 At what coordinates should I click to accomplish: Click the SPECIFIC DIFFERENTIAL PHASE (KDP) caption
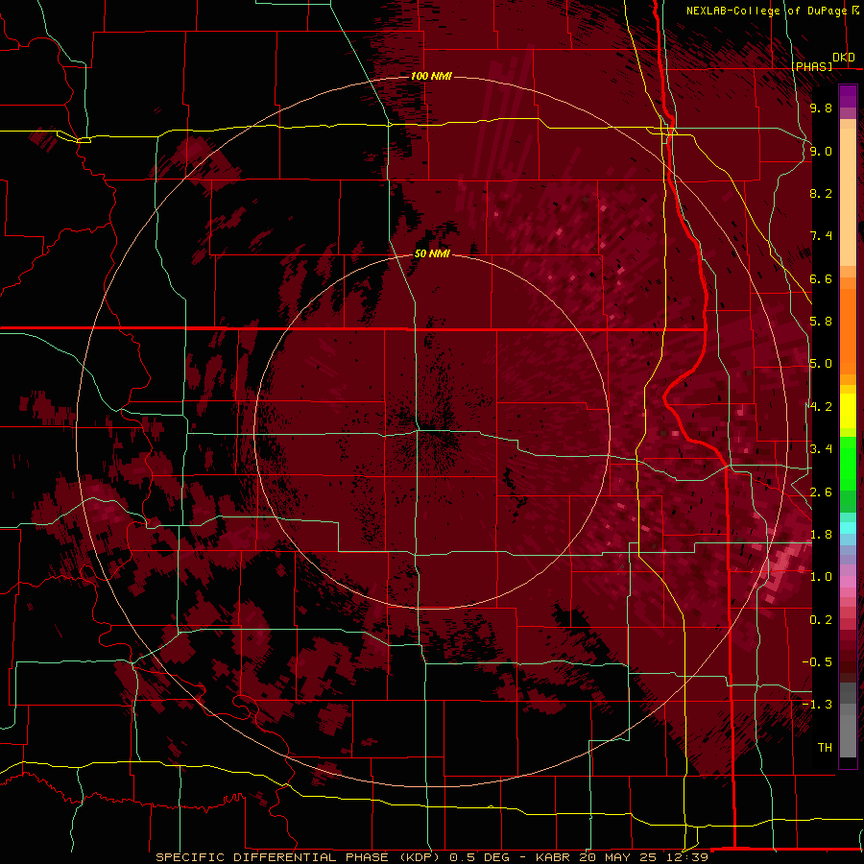pyautogui.click(x=296, y=857)
